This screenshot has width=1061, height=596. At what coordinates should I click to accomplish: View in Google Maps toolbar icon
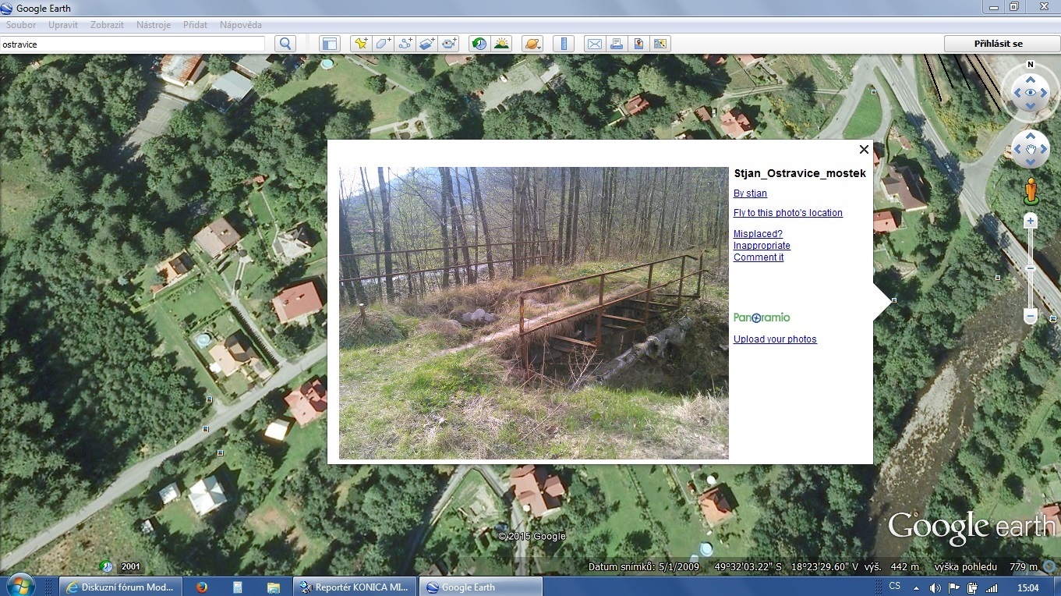tap(660, 44)
